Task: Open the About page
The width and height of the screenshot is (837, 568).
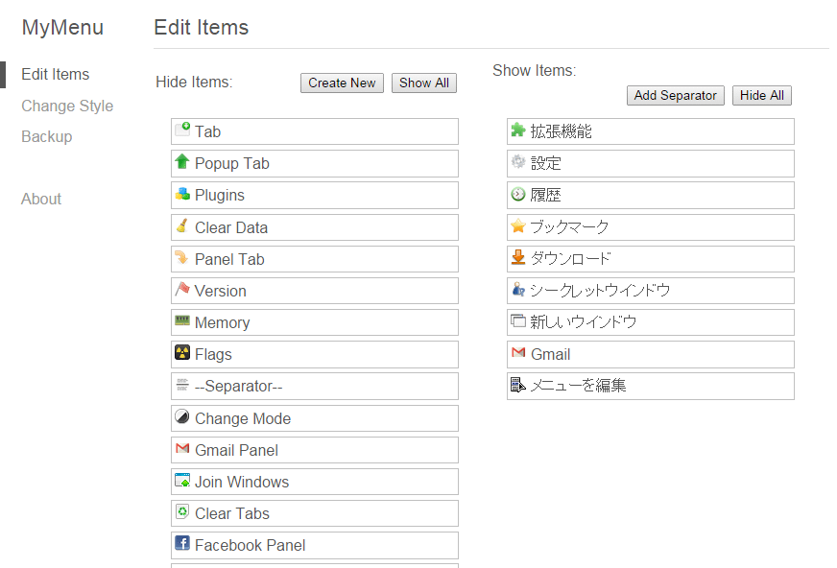Action: (x=41, y=199)
